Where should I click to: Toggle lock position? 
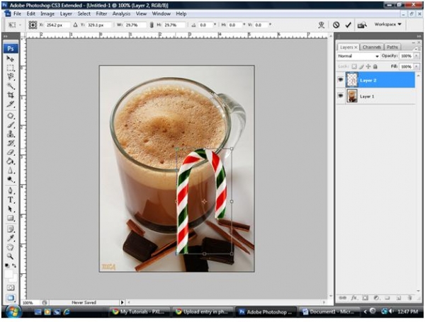368,67
